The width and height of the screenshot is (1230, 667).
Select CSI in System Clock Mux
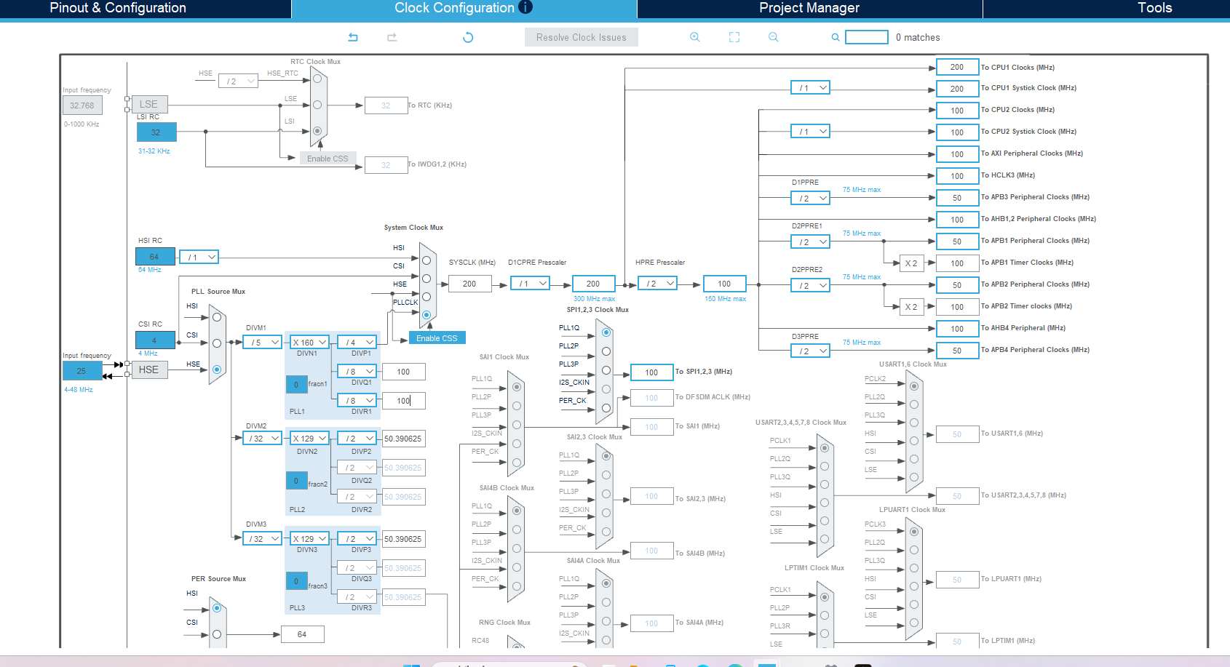(x=426, y=279)
